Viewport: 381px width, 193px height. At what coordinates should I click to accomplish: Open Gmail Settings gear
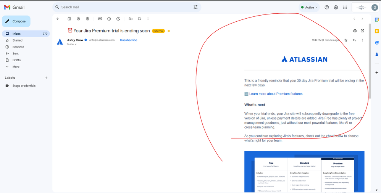pos(336,7)
